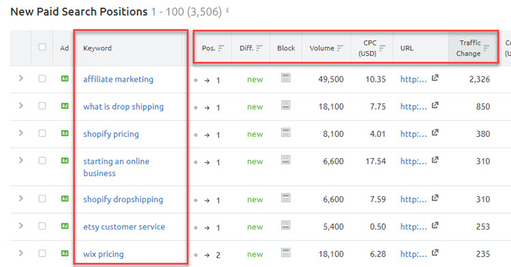
Task: Open Ad icon for what is drop shipping row
Action: point(65,106)
